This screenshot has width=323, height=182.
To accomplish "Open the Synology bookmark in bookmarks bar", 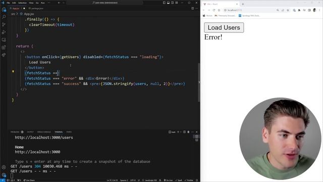I will click(249, 16).
